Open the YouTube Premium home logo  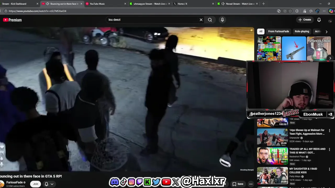click(x=12, y=20)
